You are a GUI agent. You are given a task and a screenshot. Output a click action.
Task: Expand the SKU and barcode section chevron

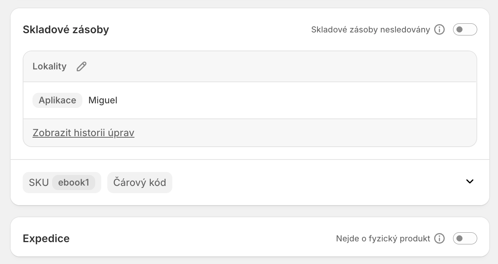(470, 181)
